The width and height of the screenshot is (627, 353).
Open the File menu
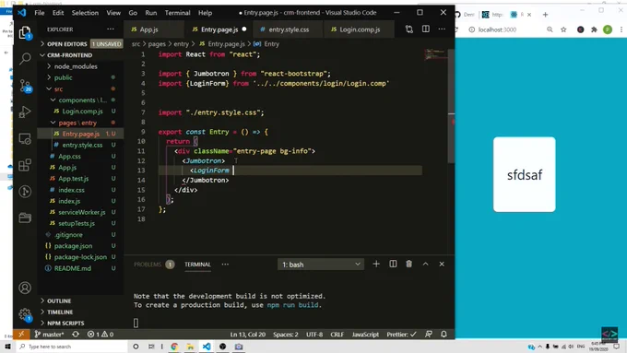point(39,13)
